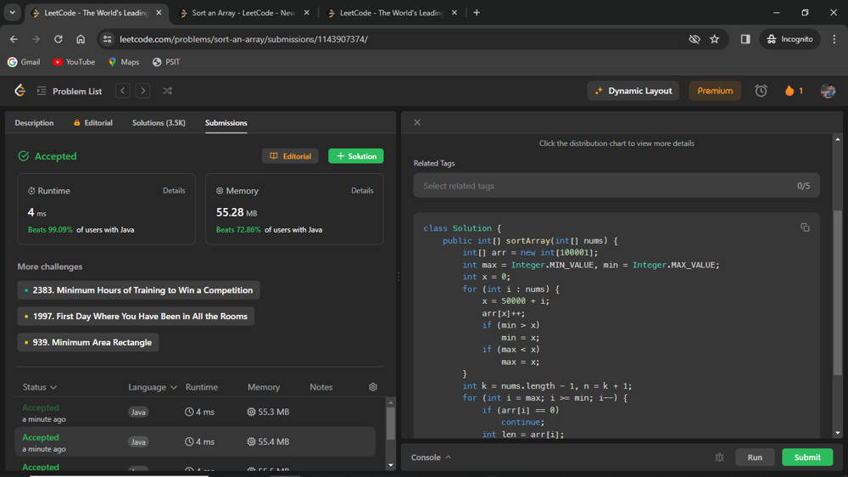This screenshot has width=848, height=477.
Task: Open the user profile avatar
Action: coord(828,91)
